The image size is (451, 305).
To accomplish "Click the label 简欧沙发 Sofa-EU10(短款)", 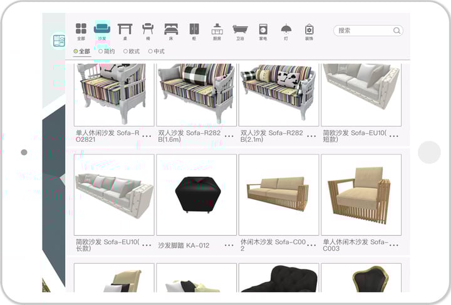I will pos(355,136).
